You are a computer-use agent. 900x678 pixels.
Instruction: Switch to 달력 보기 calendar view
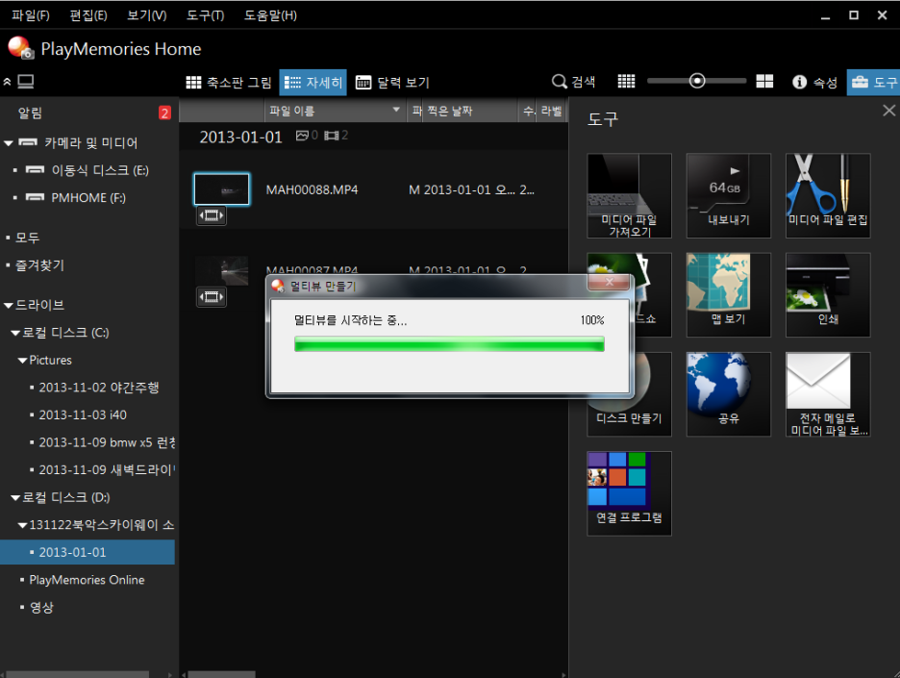click(x=392, y=82)
